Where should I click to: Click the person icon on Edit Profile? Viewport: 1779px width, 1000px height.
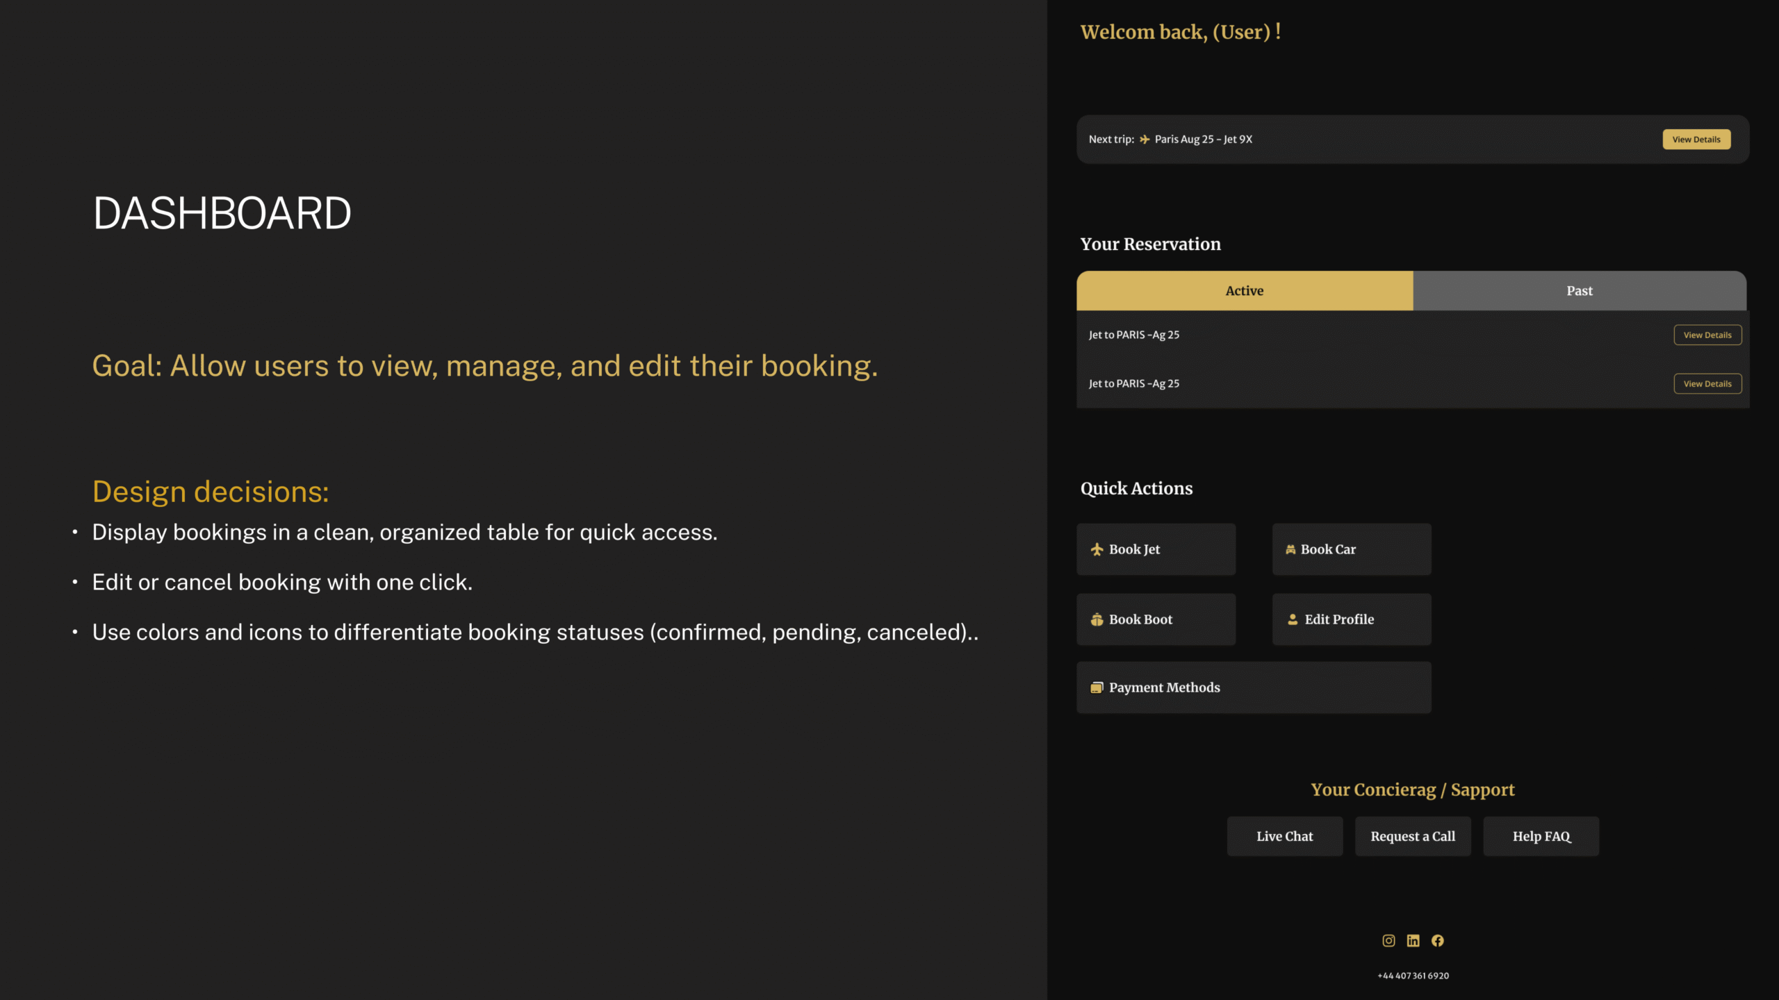click(1293, 619)
